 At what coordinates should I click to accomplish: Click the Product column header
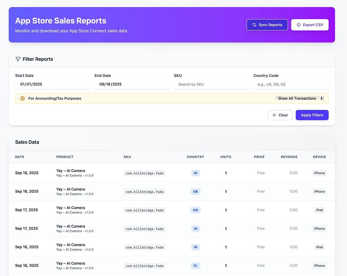(65, 157)
